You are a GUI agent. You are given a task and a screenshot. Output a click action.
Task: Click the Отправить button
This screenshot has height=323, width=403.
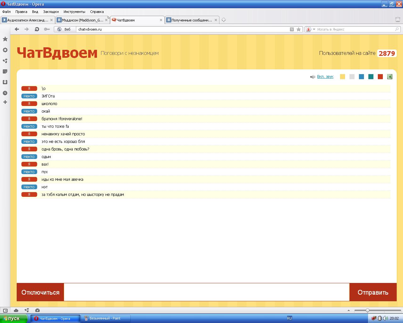pyautogui.click(x=373, y=292)
